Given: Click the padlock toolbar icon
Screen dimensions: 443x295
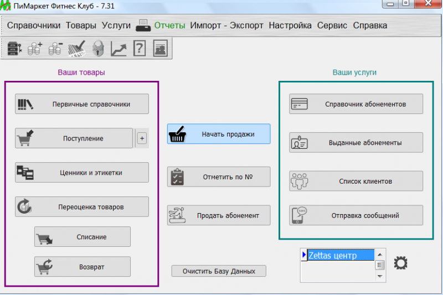Looking at the screenshot, I should point(98,48).
